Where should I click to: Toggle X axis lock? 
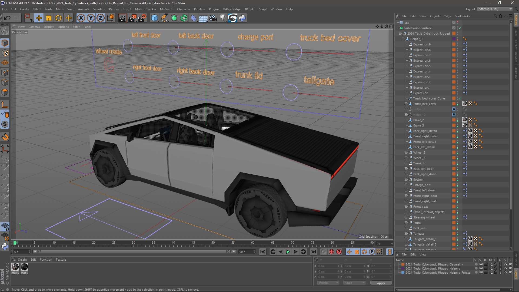tap(81, 18)
